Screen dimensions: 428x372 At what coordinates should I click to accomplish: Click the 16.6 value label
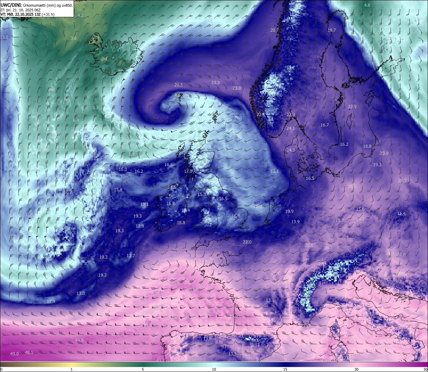pos(169,164)
